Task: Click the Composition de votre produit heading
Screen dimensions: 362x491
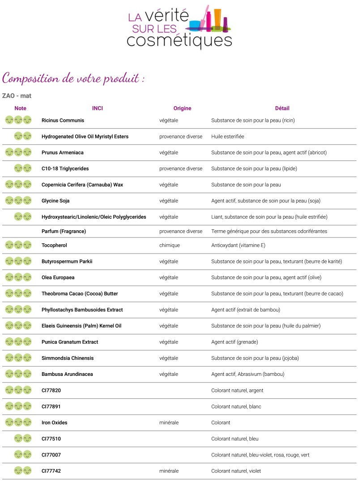Action: click(x=73, y=78)
